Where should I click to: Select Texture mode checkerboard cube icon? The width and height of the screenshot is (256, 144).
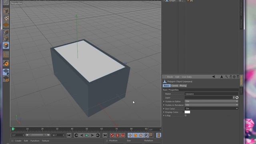6,18
